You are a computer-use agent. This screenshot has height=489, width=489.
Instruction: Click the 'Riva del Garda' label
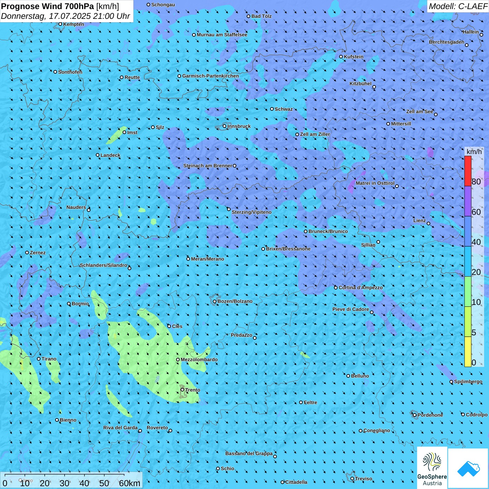point(121,428)
